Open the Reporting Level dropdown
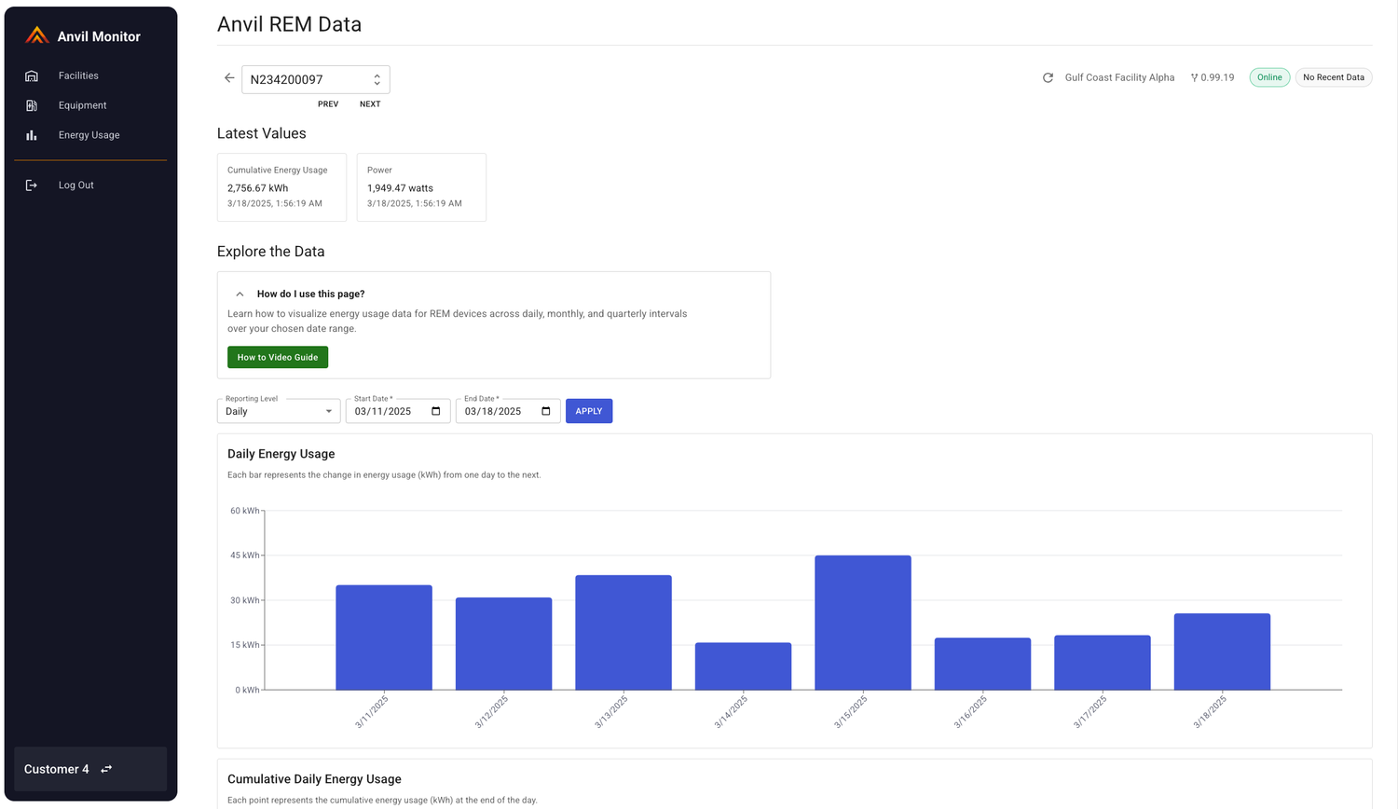Image resolution: width=1398 pixels, height=809 pixels. coord(279,411)
